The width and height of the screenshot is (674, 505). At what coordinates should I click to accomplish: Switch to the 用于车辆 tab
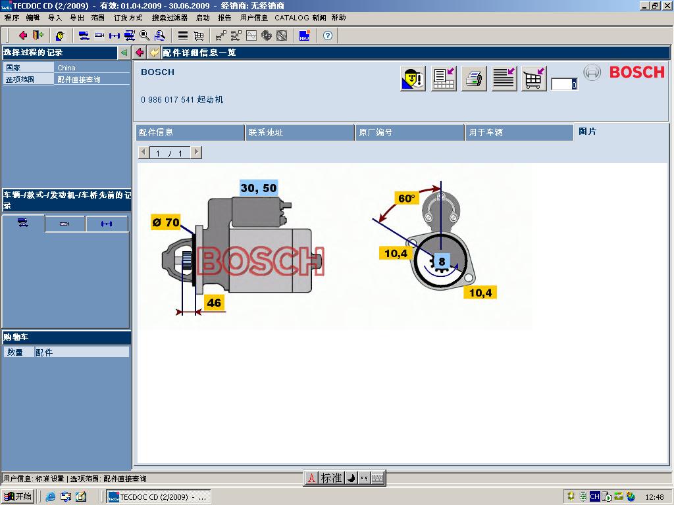click(x=519, y=132)
